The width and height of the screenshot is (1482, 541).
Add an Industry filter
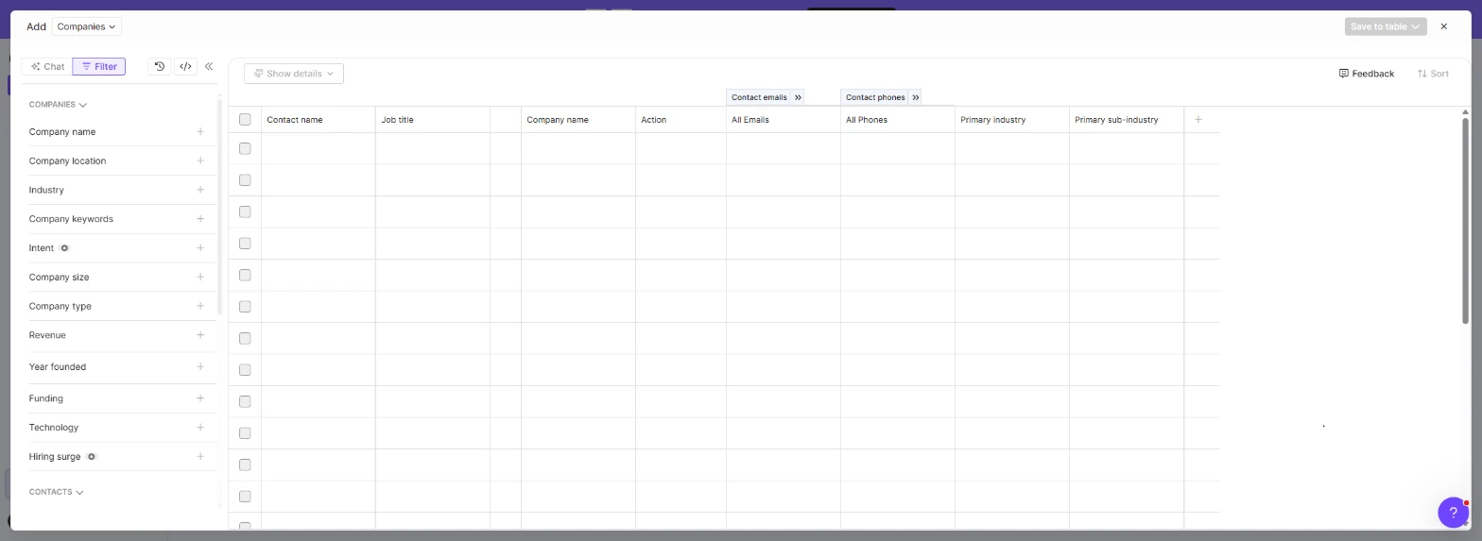point(200,190)
